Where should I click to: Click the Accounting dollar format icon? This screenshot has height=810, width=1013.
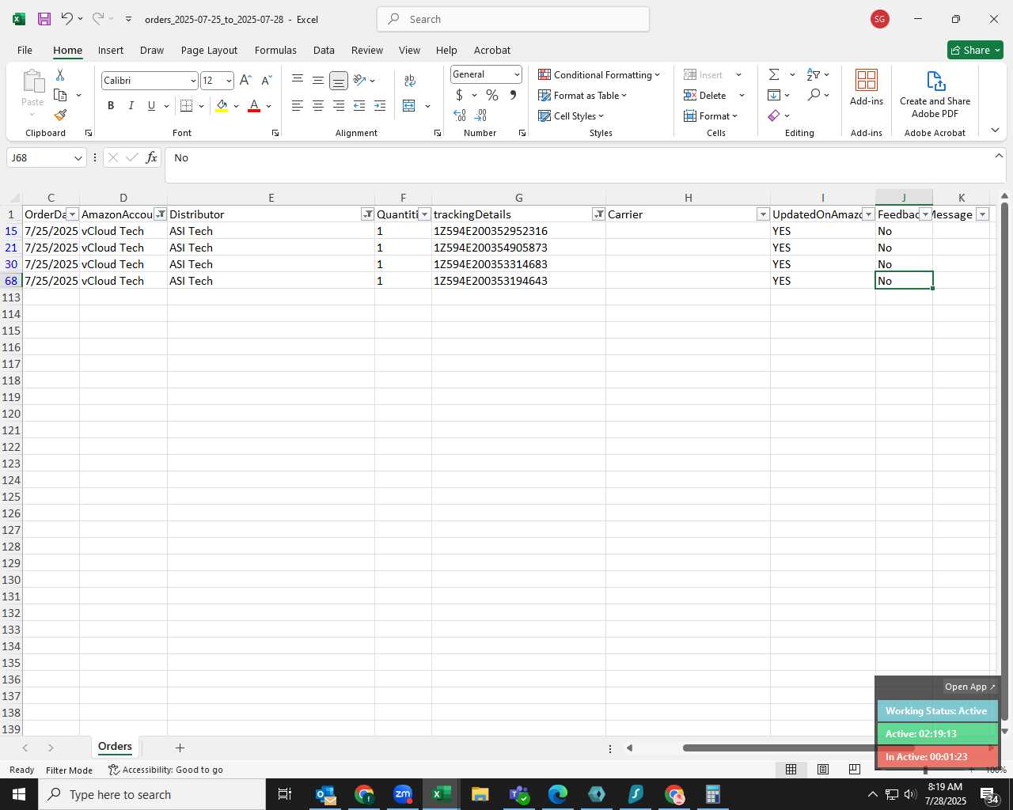point(459,95)
